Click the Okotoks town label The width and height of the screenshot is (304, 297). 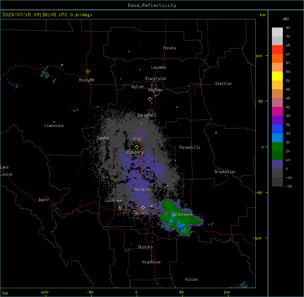tap(145, 247)
